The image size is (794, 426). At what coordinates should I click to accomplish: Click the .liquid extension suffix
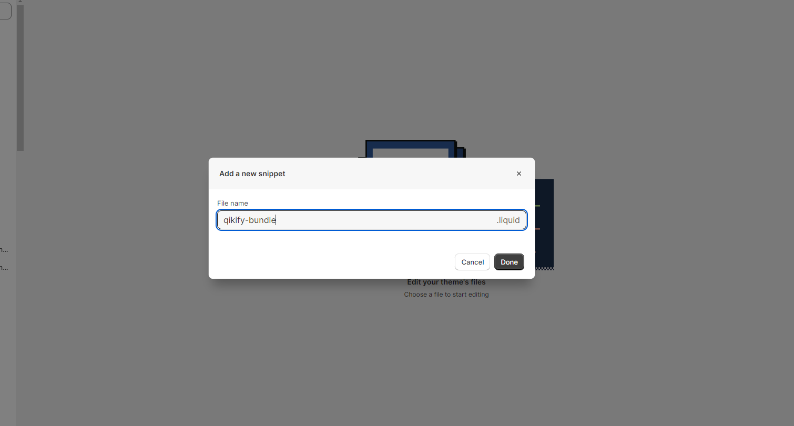508,220
